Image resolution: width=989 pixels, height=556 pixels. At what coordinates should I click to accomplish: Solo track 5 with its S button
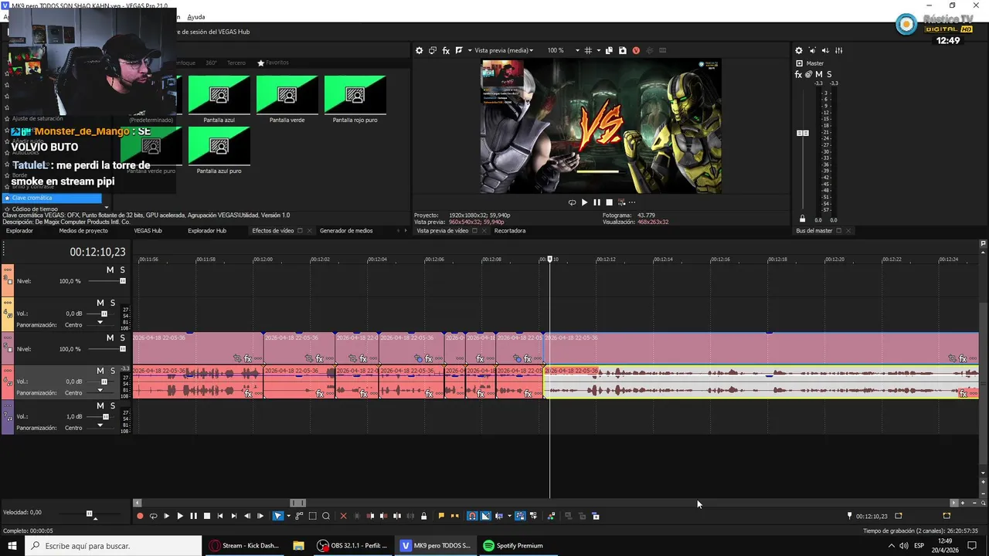point(122,337)
